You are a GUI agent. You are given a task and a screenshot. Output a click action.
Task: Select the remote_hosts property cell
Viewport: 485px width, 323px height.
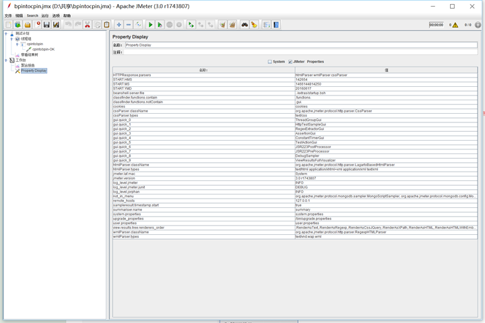[x=204, y=201]
